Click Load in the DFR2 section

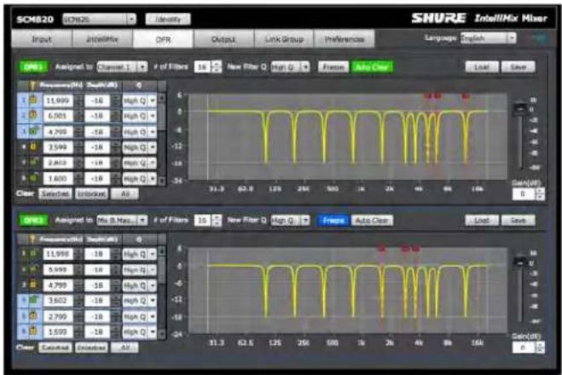point(482,220)
